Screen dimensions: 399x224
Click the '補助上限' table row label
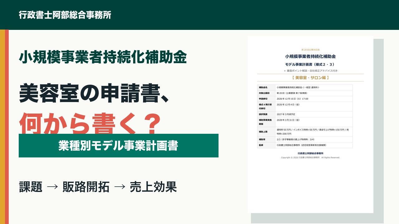coord(263,131)
